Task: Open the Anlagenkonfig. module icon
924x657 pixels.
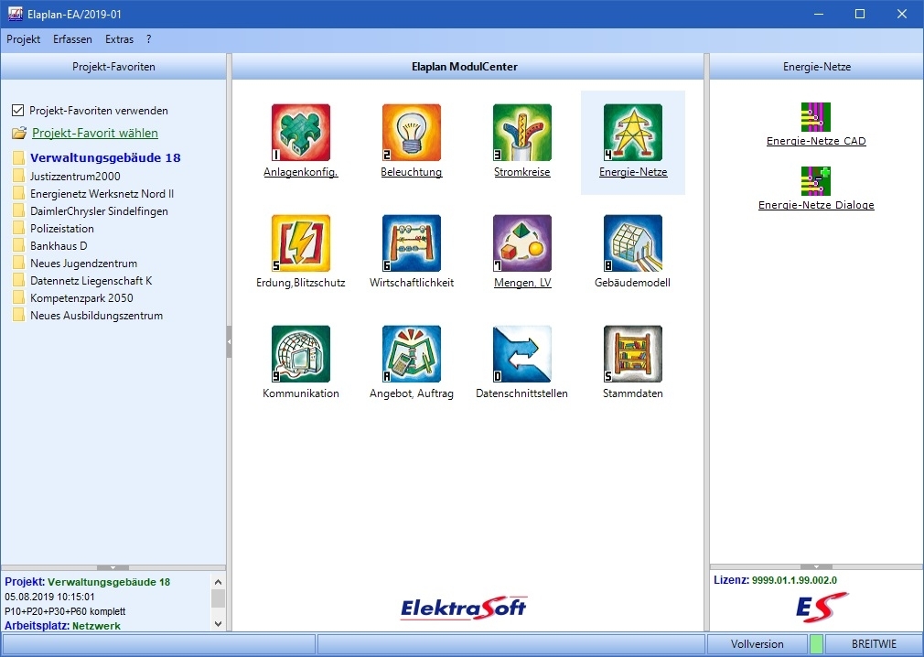Action: [x=301, y=133]
